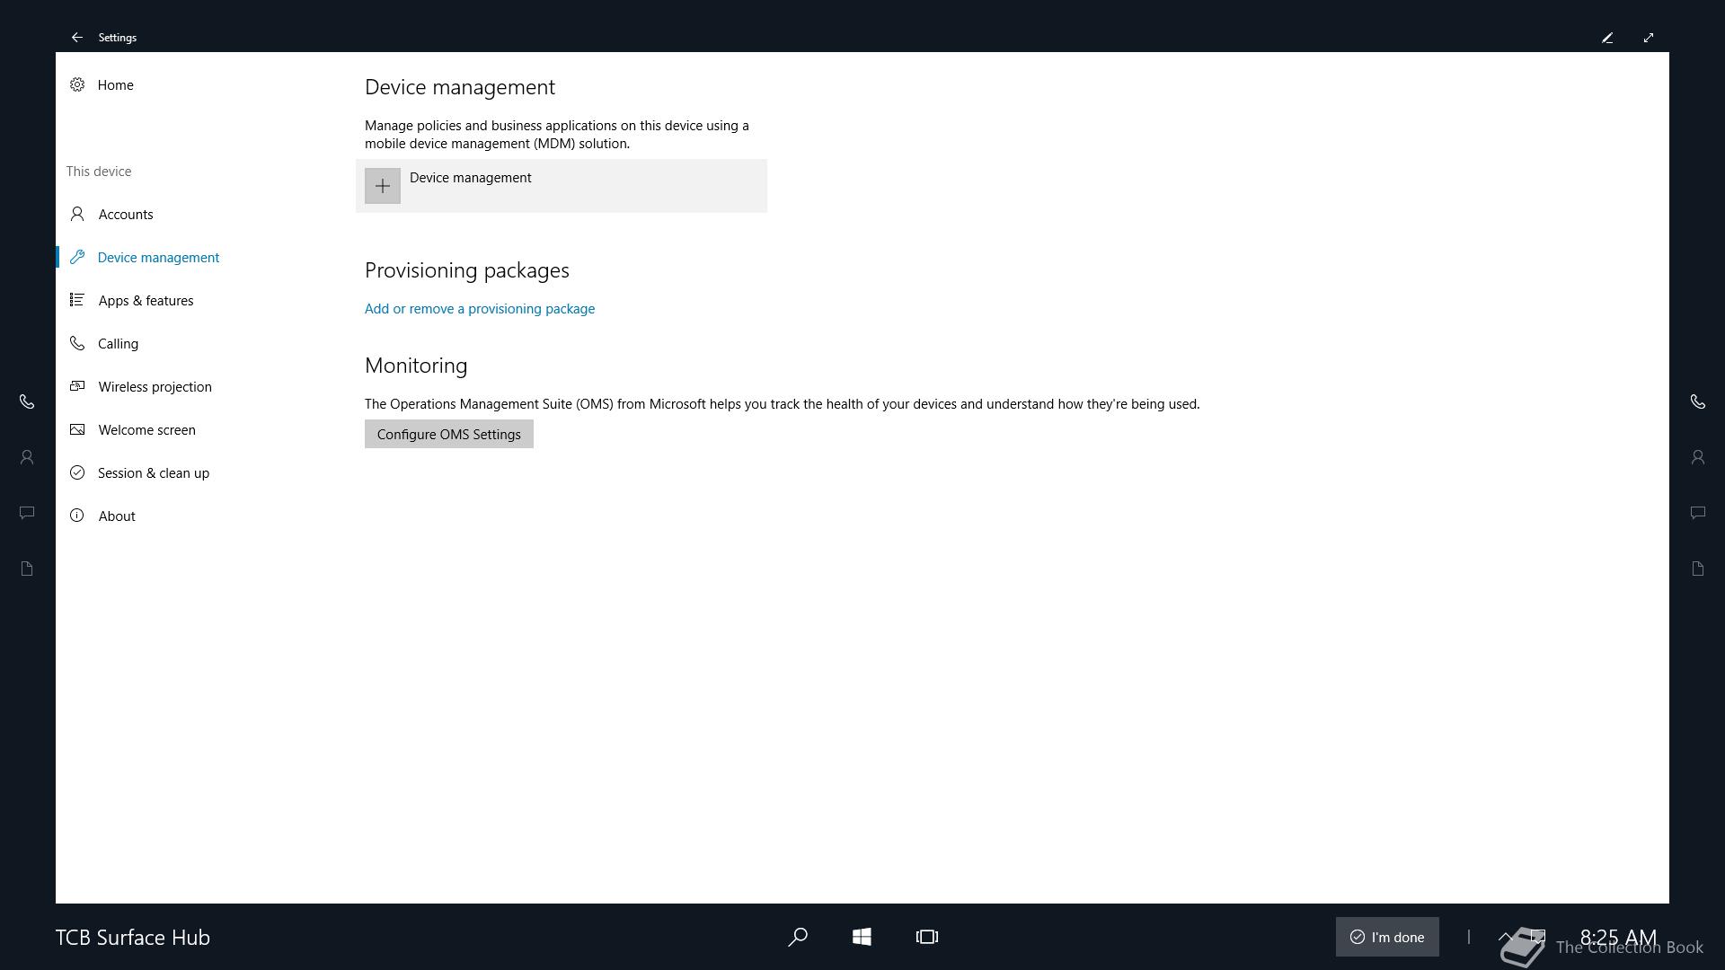Click the expand fullscreen arrows icon
Viewport: 1725px width, 970px height.
[1649, 38]
